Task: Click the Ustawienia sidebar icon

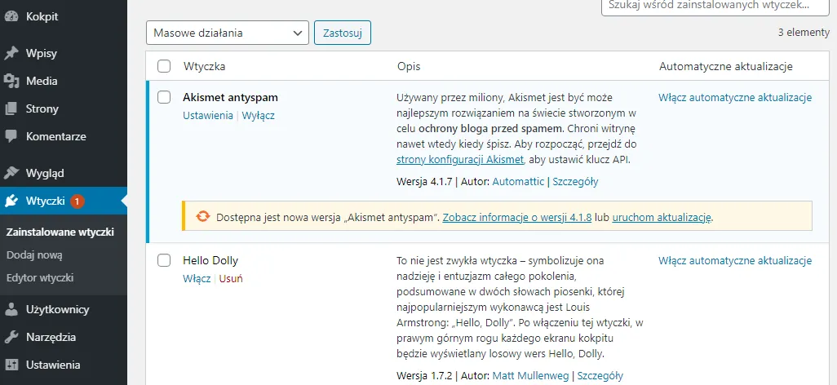Action: point(11,365)
